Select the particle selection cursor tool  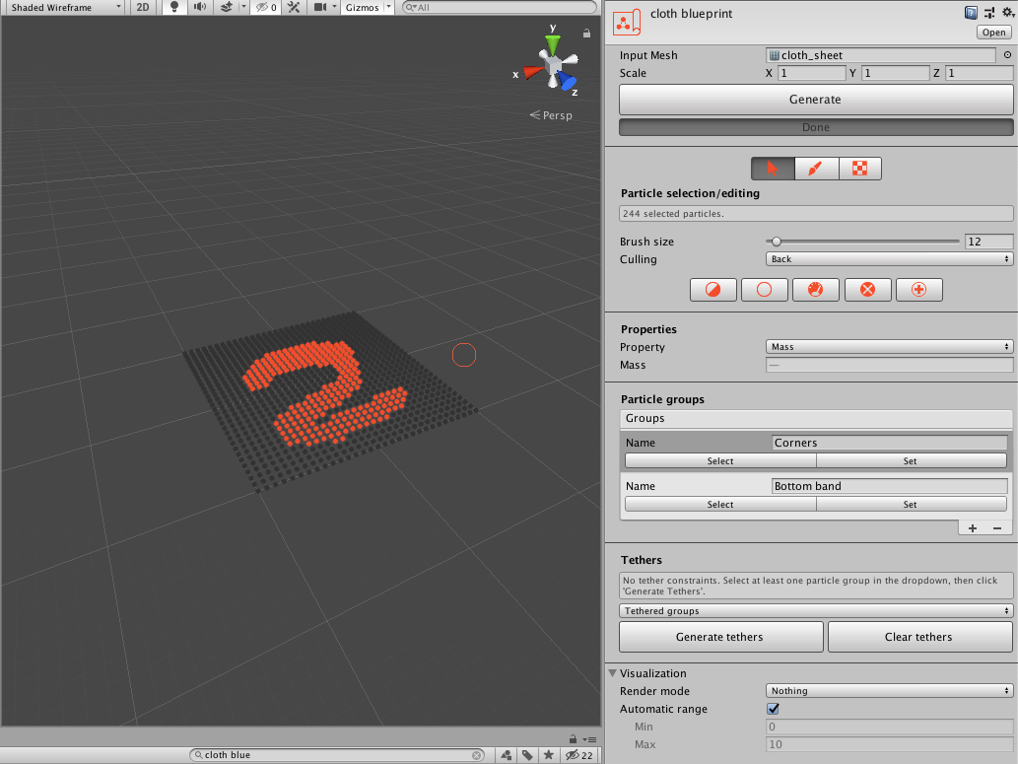pos(773,169)
